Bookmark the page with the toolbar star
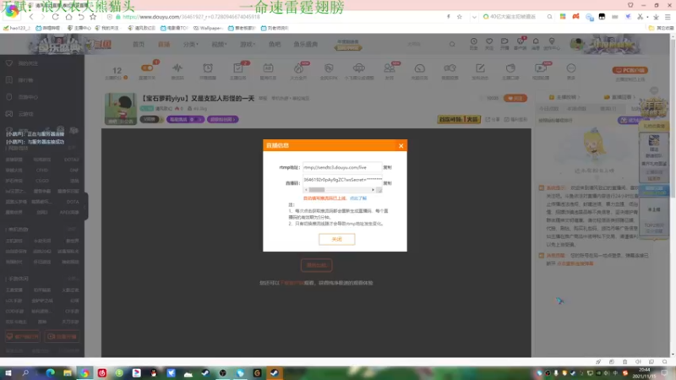This screenshot has height=380, width=676. click(x=93, y=17)
